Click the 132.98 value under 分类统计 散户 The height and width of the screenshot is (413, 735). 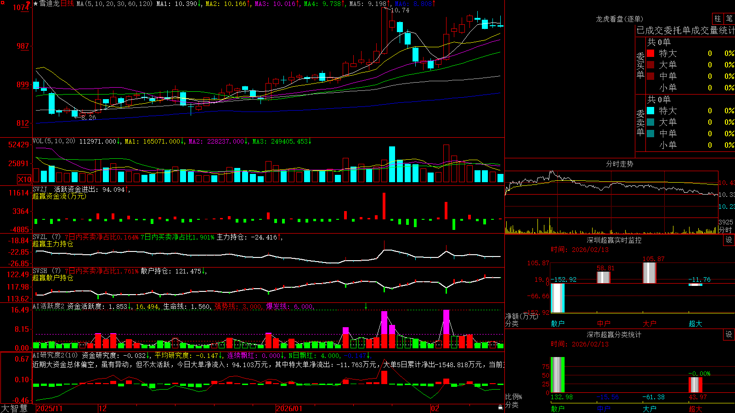pyautogui.click(x=562, y=397)
